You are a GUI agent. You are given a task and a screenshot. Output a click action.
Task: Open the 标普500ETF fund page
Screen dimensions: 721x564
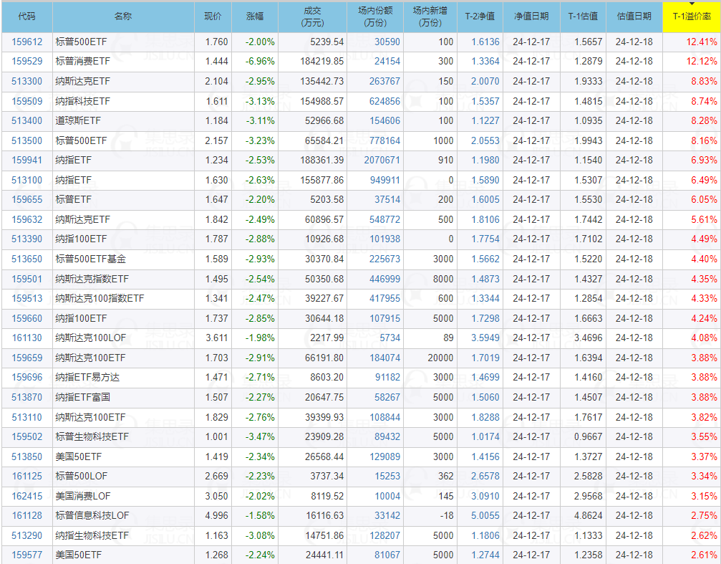point(81,42)
